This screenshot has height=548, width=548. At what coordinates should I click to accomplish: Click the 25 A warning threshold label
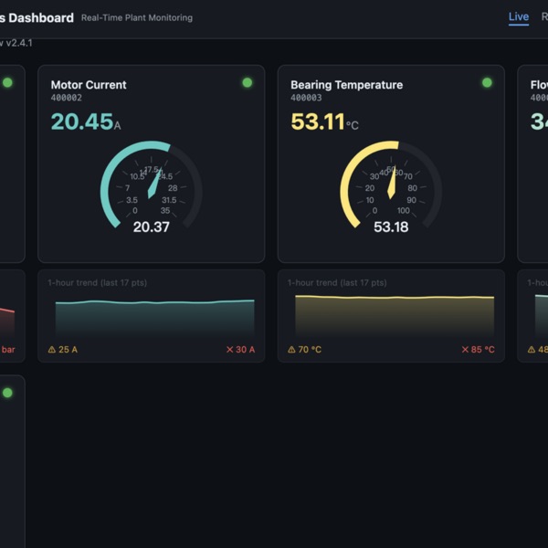pos(63,350)
